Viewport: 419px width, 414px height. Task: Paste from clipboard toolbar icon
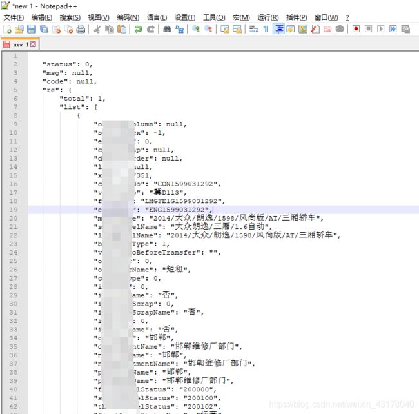(x=122, y=29)
